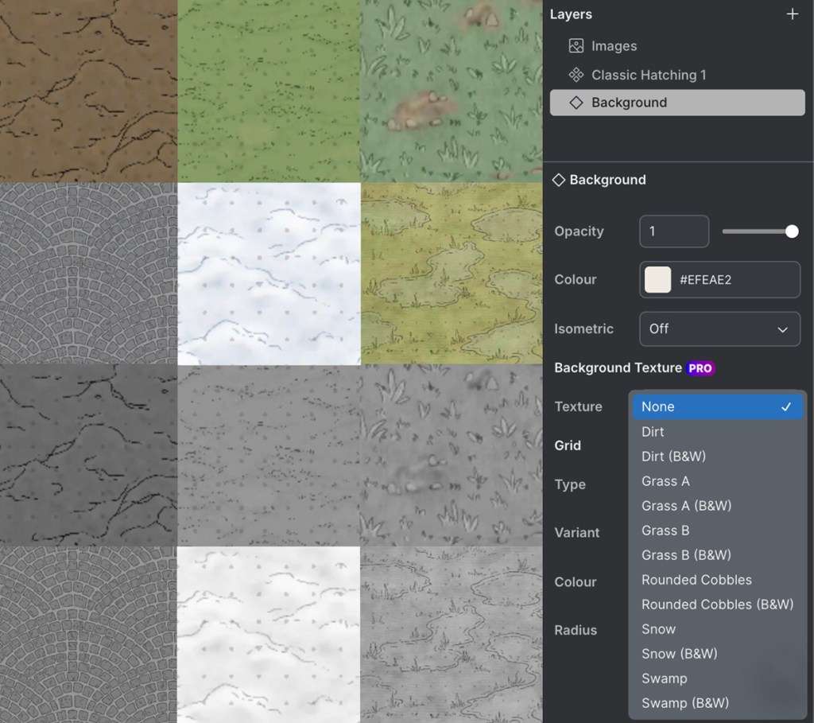The width and height of the screenshot is (814, 723).
Task: Click the Opacity value field
Action: click(673, 231)
